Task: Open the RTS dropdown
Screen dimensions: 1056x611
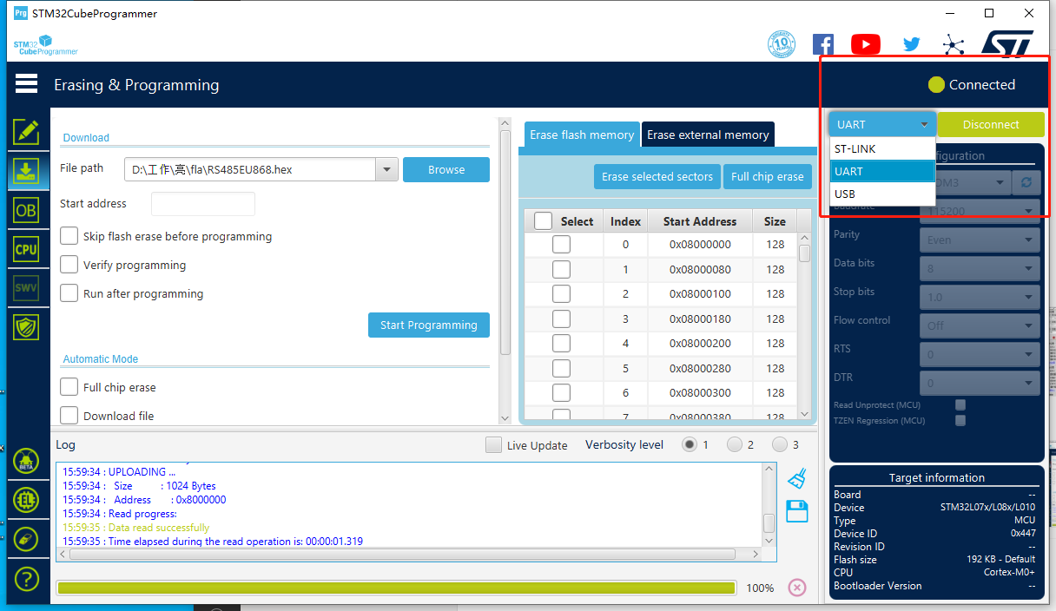Action: (x=980, y=354)
